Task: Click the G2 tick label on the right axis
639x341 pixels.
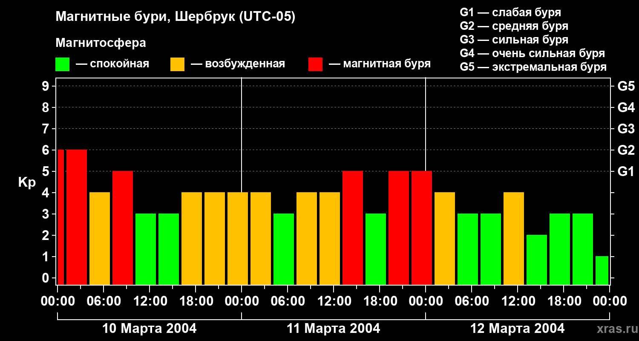Action: pyautogui.click(x=626, y=150)
